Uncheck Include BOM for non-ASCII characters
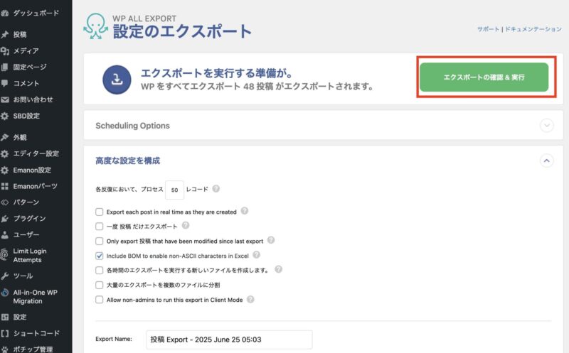This screenshot has height=353, width=569. (x=99, y=256)
